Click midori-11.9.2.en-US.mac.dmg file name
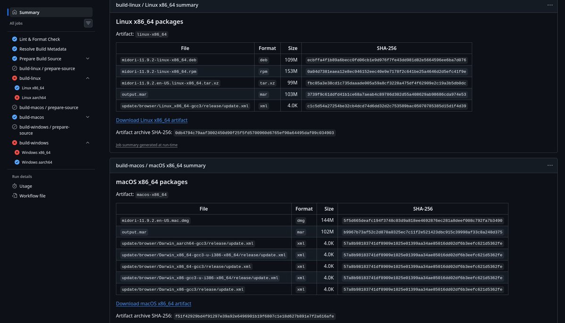Screen dimensions: 565x323 point(156,221)
